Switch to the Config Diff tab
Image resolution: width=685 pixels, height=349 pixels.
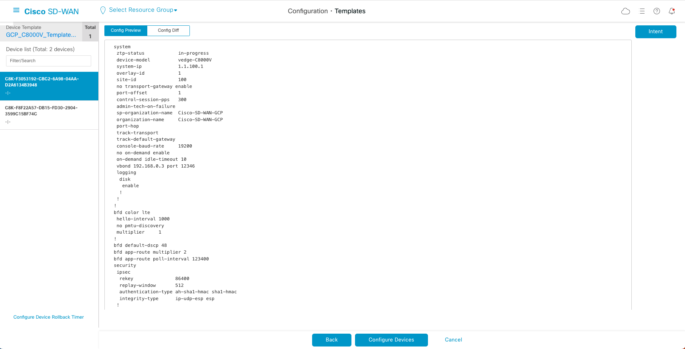tap(168, 30)
